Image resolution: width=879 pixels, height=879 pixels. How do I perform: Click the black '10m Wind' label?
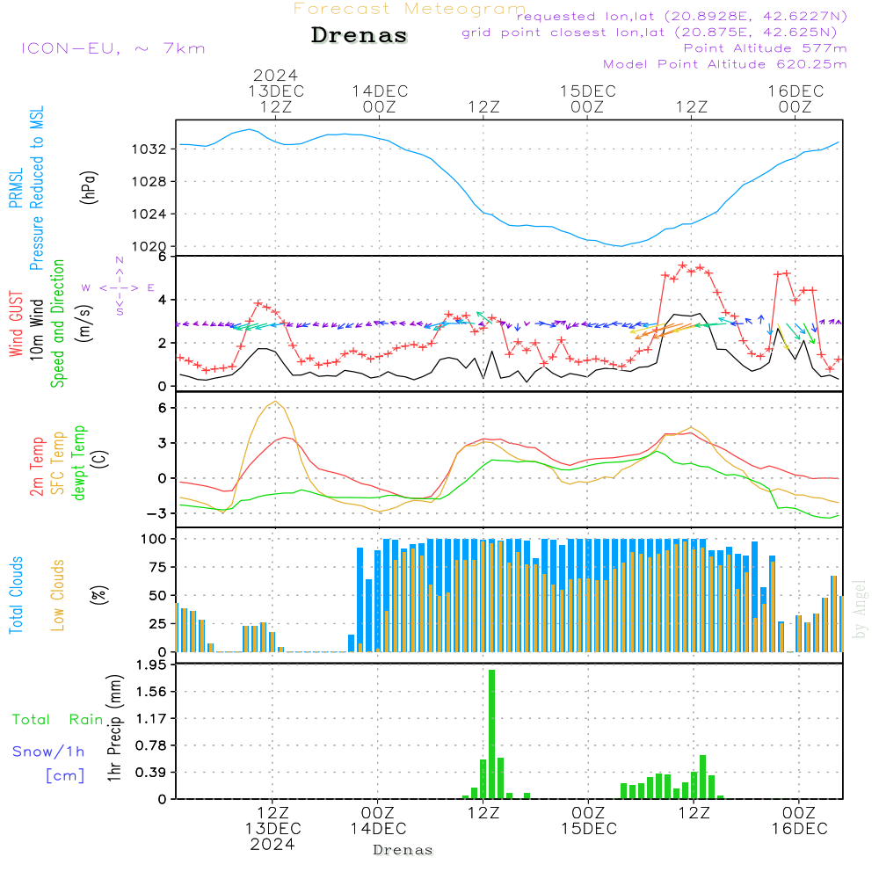point(36,330)
